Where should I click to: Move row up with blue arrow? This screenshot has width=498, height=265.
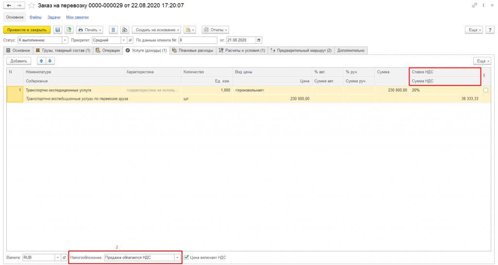pyautogui.click(x=41, y=61)
